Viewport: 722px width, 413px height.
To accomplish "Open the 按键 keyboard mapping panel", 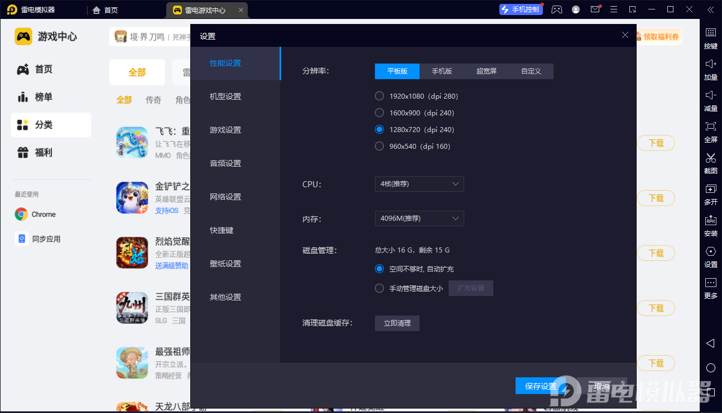I will click(710, 39).
